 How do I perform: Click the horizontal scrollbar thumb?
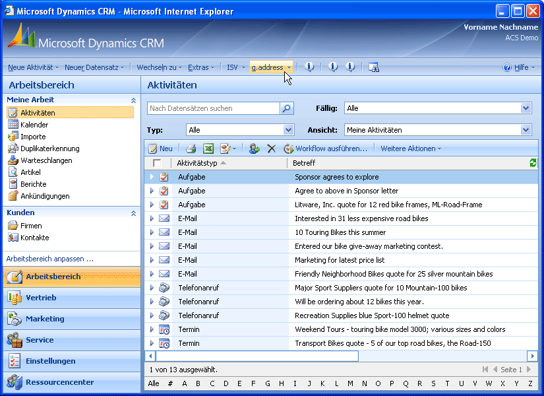coord(257,356)
